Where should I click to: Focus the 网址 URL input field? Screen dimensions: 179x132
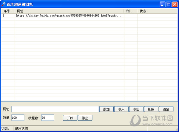[55, 109]
